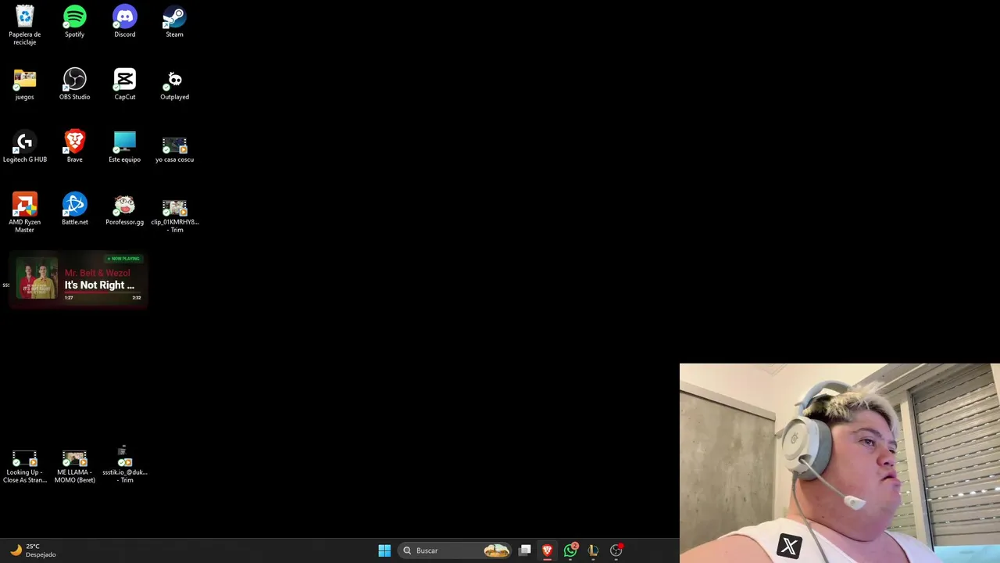Viewport: 1000px width, 563px height.
Task: Open WhatsApp from the taskbar
Action: point(570,550)
